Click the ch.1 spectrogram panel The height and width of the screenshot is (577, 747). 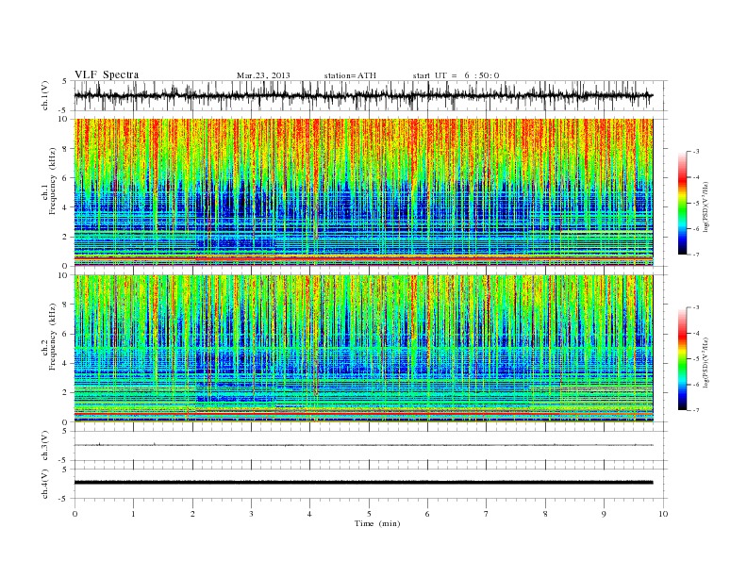click(x=364, y=192)
